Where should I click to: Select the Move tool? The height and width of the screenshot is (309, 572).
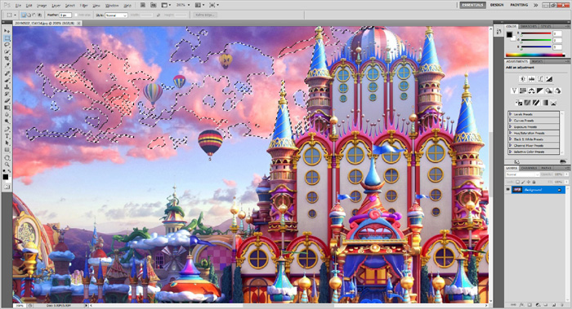tap(7, 31)
